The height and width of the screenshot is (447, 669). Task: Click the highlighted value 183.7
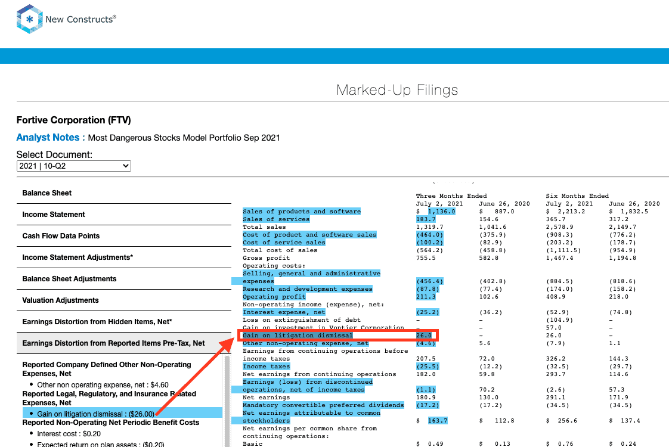pyautogui.click(x=426, y=219)
